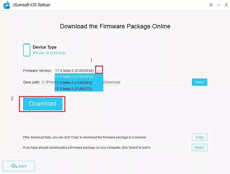Screen dimensions: 230x174
Task: Choose 17.0 beta 3 (21A5277j) option
Action: (x=79, y=89)
